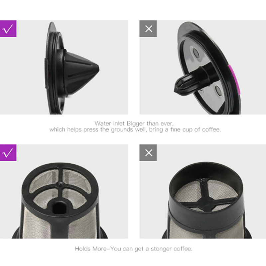Click the lower metal disc on flat lid
266x266 pixels.
(x=218, y=91)
